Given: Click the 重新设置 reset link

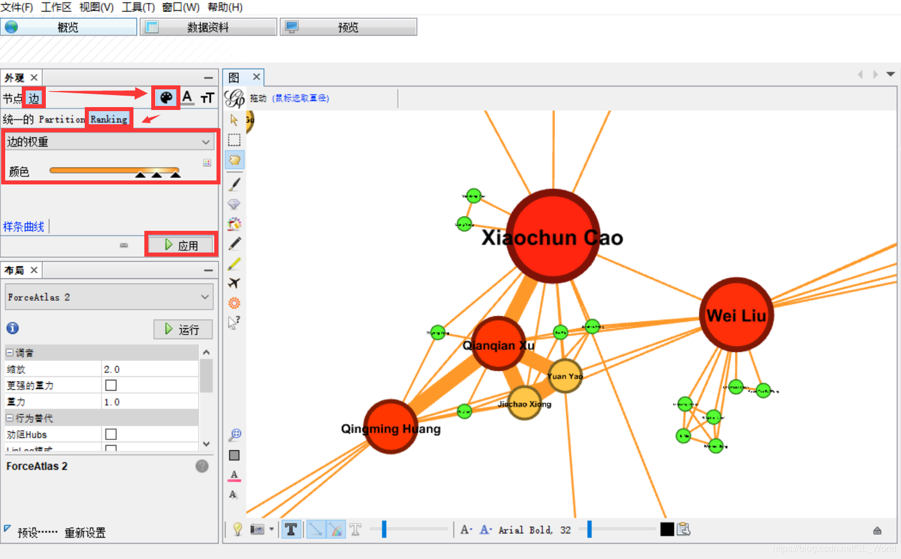Looking at the screenshot, I should click(x=85, y=533).
